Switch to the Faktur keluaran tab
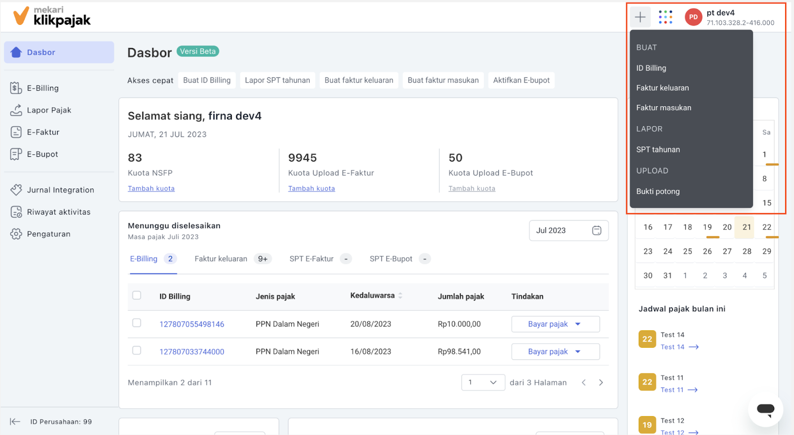Viewport: 794px width, 435px height. click(x=233, y=259)
